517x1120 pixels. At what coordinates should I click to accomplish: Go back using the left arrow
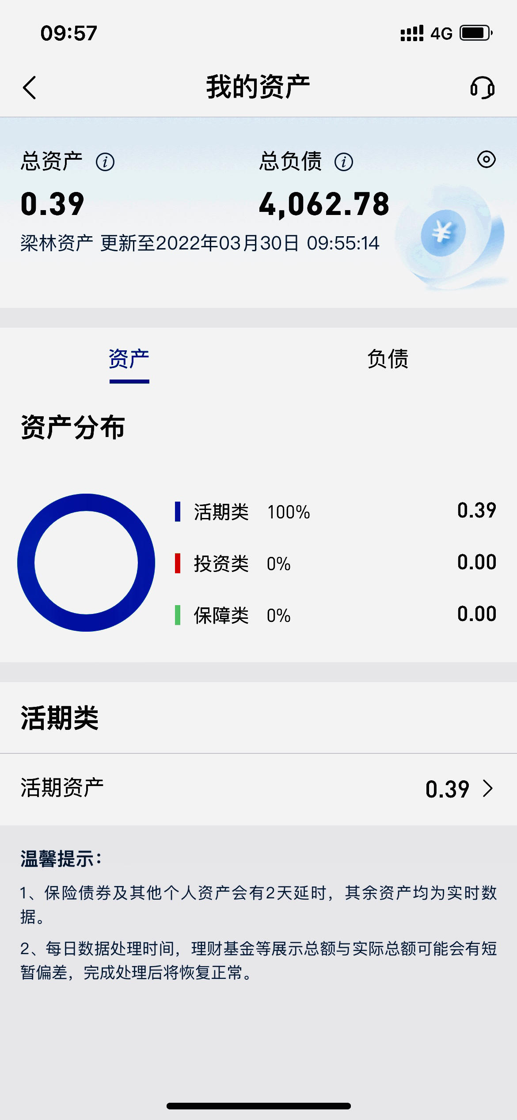click(29, 88)
